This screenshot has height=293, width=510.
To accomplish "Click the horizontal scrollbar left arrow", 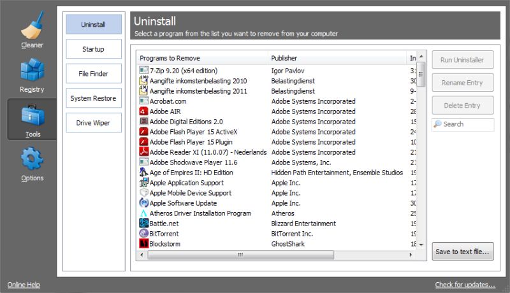I will coord(142,255).
